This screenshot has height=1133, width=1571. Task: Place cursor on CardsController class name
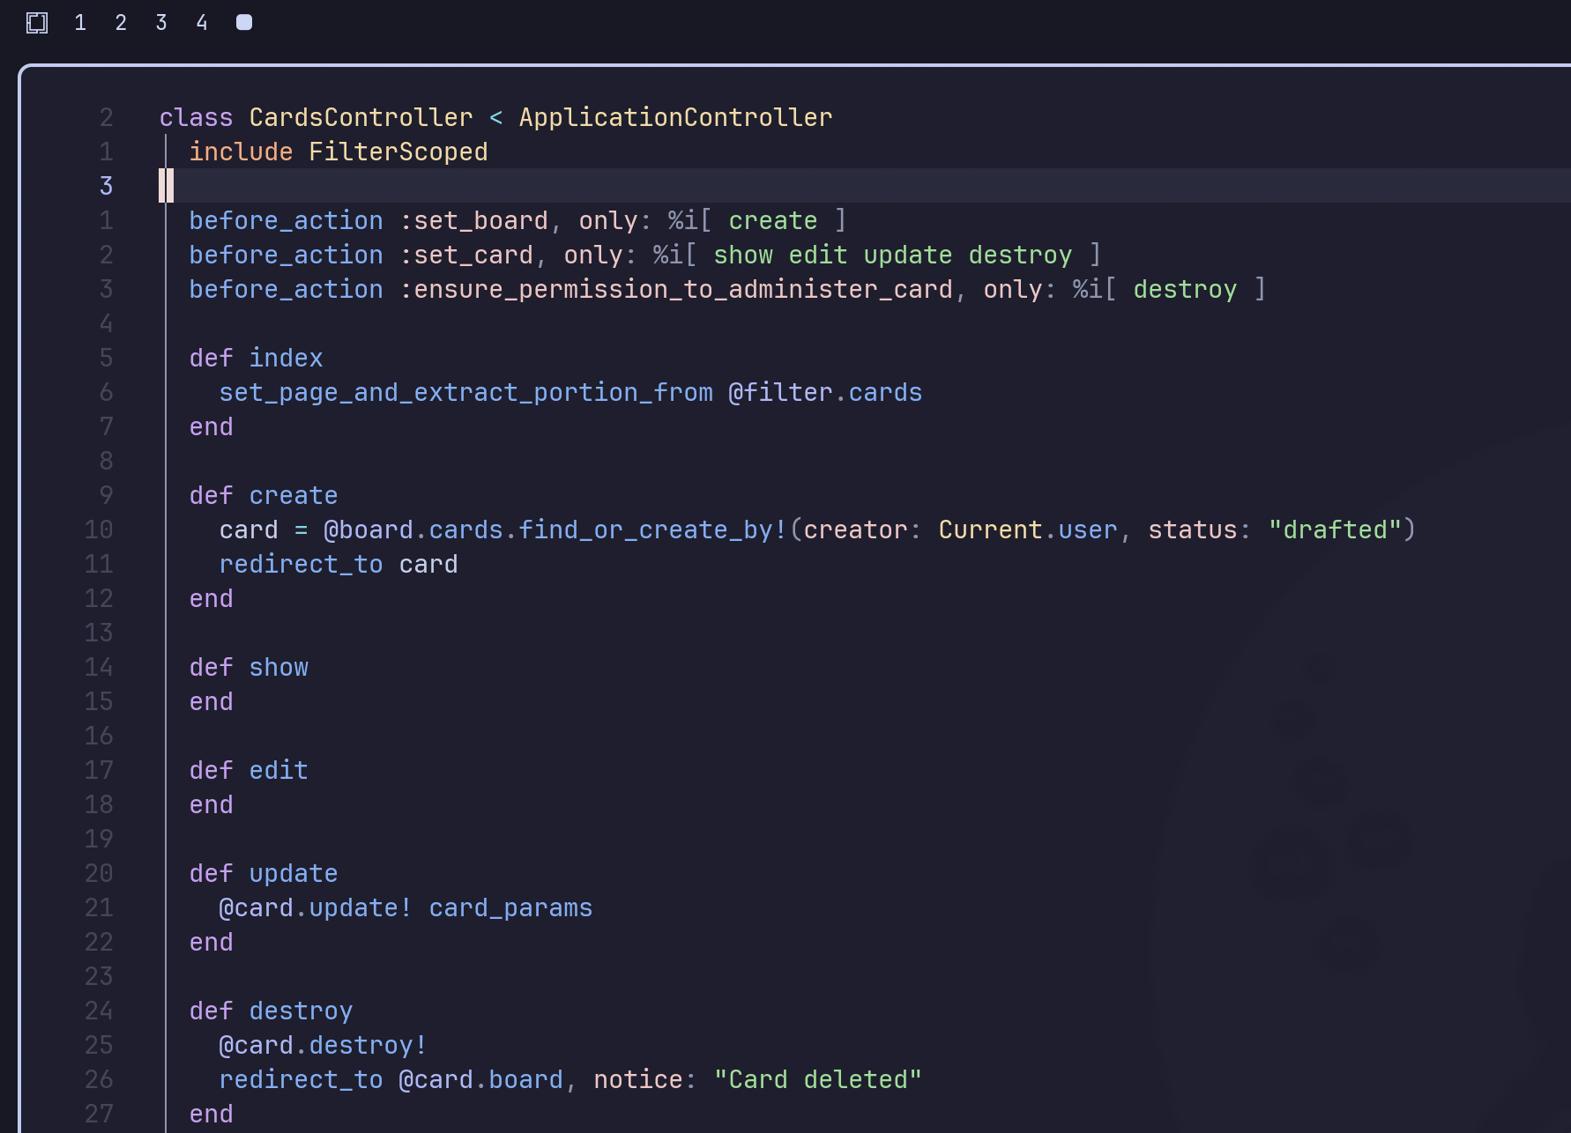pyautogui.click(x=361, y=117)
